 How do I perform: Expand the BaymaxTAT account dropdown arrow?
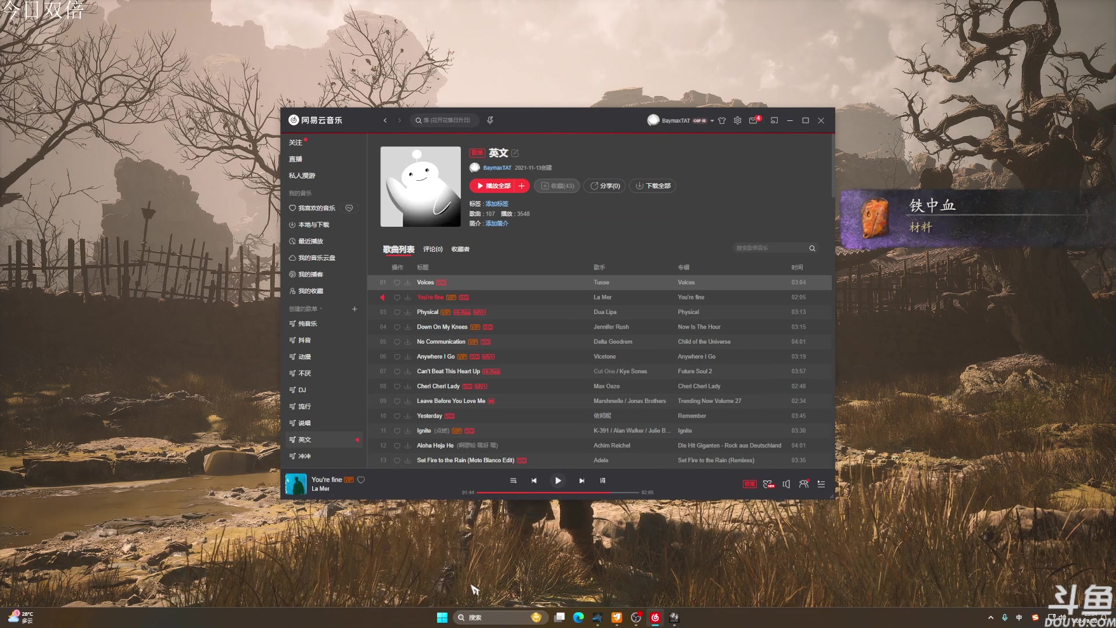(712, 121)
